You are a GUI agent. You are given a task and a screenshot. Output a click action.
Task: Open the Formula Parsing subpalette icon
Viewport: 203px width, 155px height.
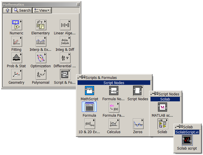coord(114,107)
